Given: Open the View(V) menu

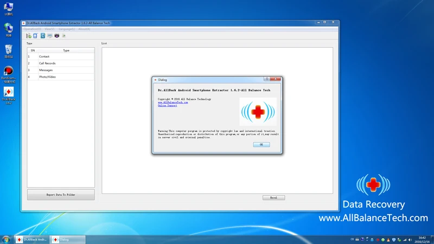Looking at the screenshot, I should tap(49, 29).
